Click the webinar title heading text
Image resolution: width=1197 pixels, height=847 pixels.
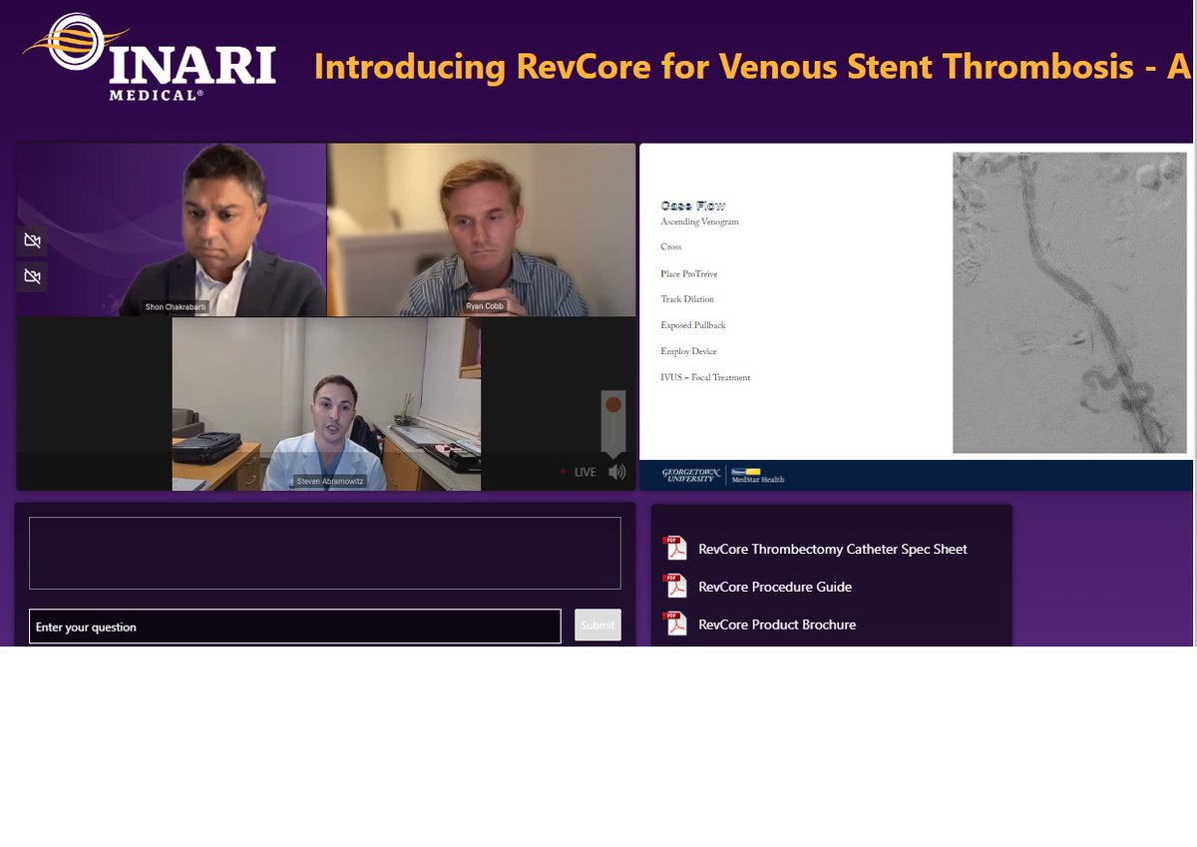point(753,67)
